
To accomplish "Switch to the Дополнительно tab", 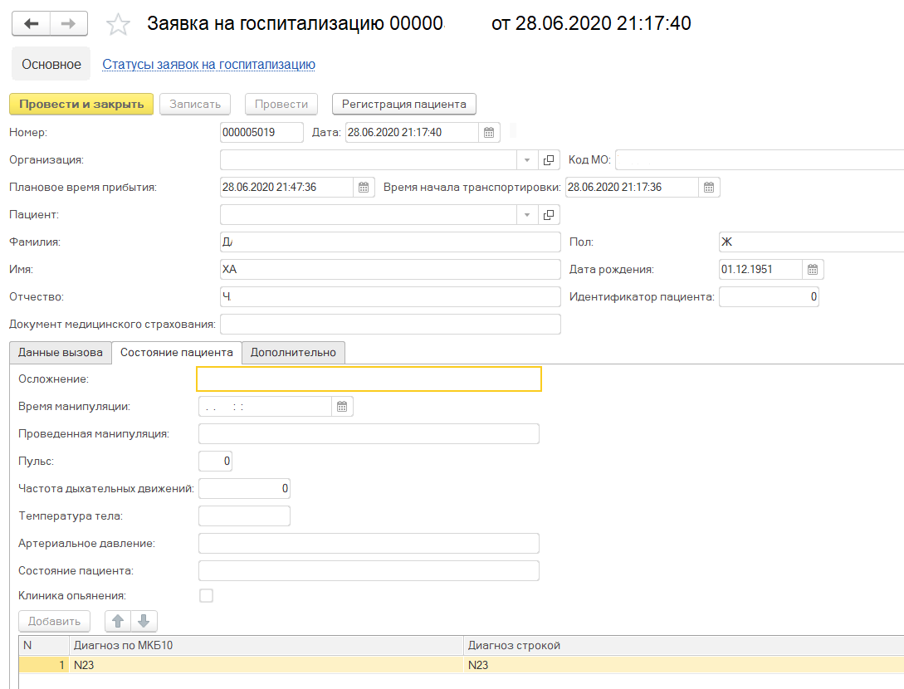I will tap(293, 353).
